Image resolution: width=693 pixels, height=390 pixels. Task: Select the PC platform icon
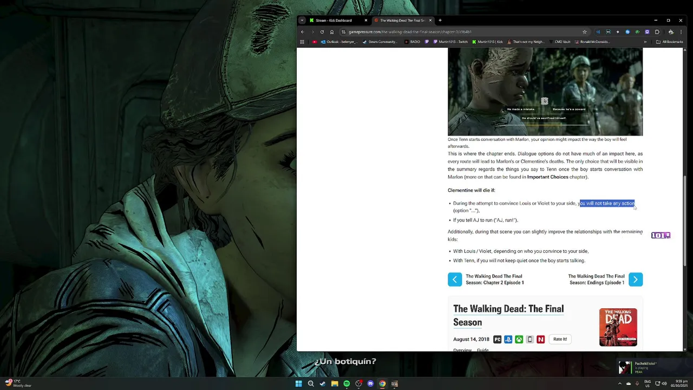(497, 340)
